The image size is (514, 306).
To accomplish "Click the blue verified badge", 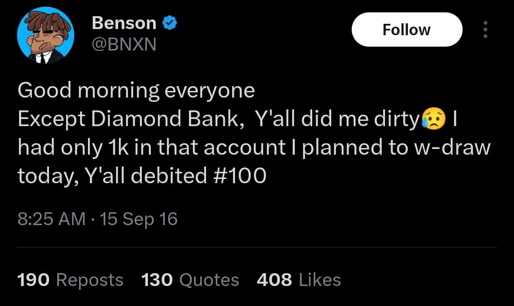I will pyautogui.click(x=169, y=22).
